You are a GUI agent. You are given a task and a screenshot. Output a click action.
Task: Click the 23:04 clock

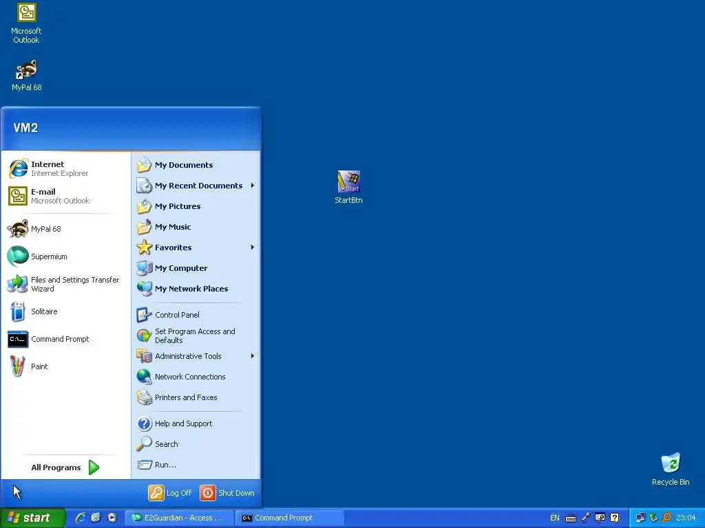[686, 518]
